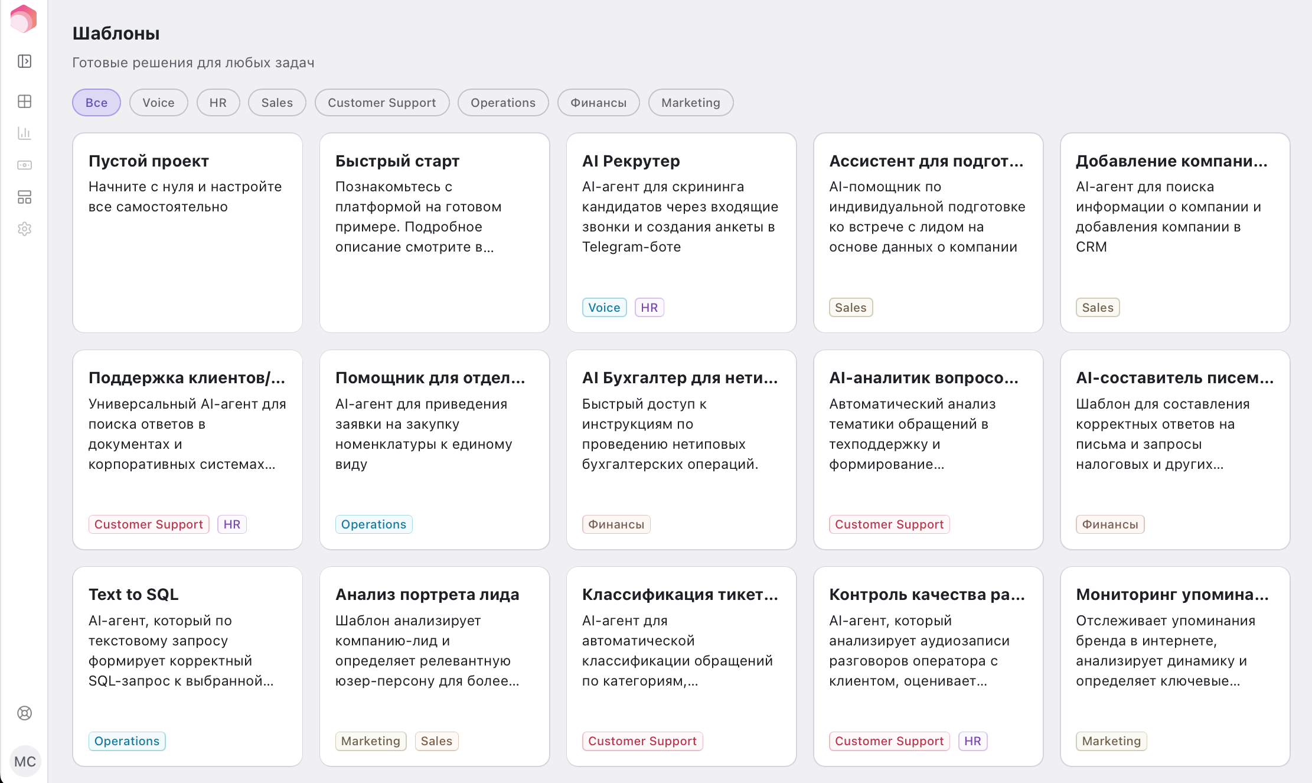Select the Финансы filter
The width and height of the screenshot is (1312, 783).
point(598,103)
